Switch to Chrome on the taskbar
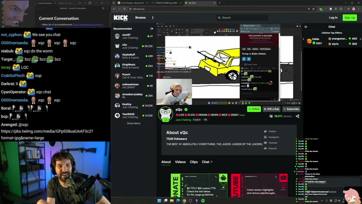Viewport: 362px width, 204px height. (x=184, y=201)
